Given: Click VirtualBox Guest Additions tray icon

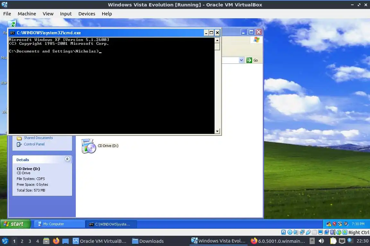Looking at the screenshot, I should tap(340, 224).
